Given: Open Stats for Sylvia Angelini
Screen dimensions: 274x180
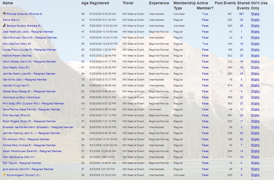Looking at the screenshot, I should [x=255, y=175].
